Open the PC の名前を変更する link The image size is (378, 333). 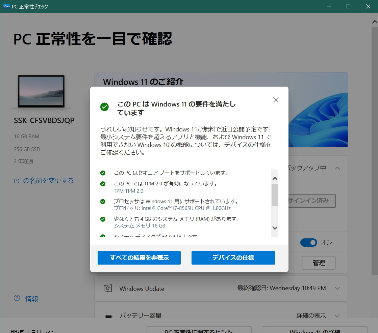click(x=44, y=181)
